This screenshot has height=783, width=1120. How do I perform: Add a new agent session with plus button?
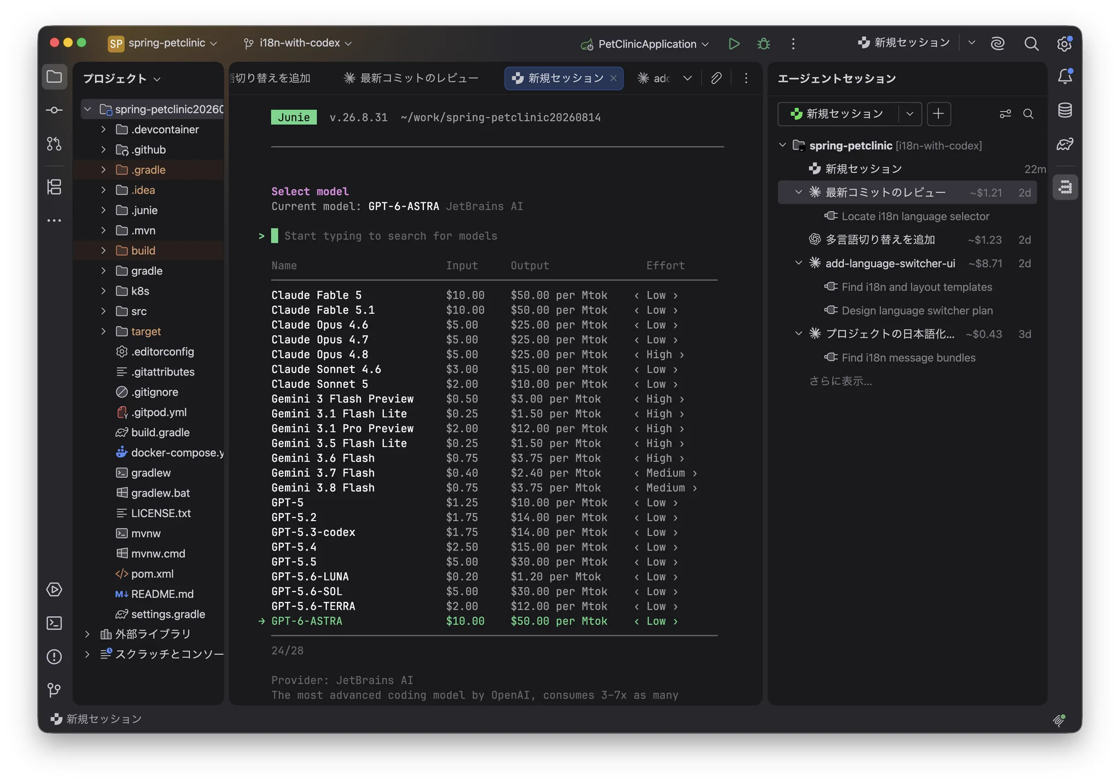point(938,114)
